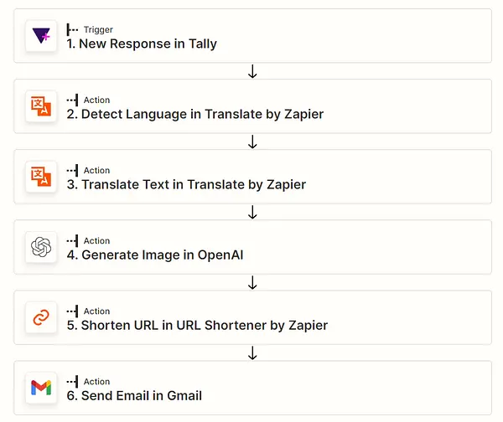Click the Action label in Gmail step
Image resolution: width=503 pixels, height=422 pixels.
pos(97,381)
